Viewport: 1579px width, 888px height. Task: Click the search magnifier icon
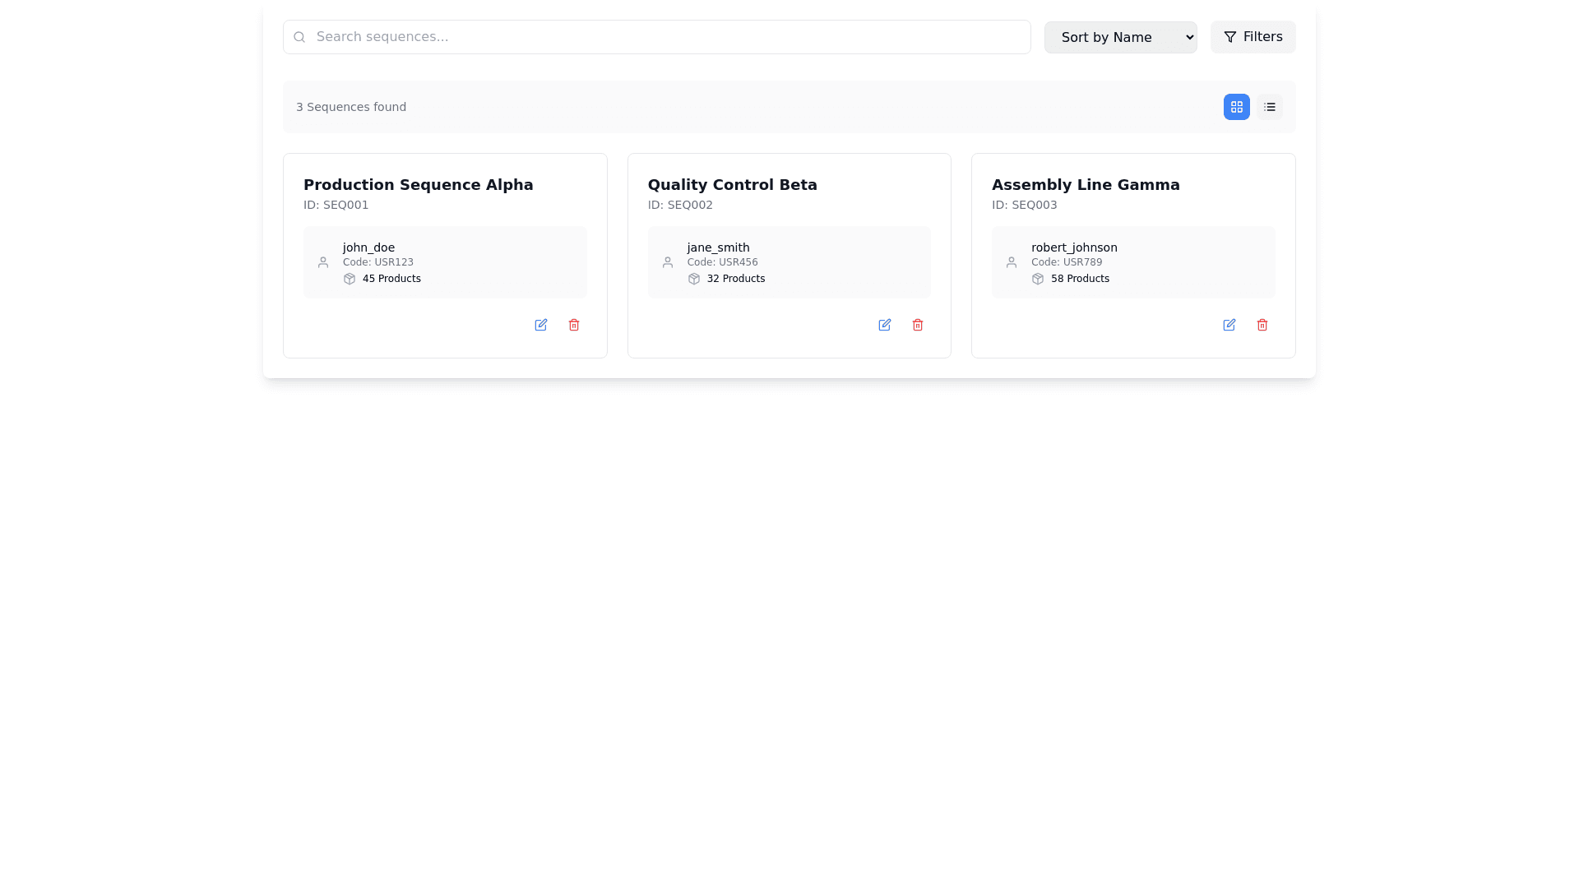(x=299, y=37)
